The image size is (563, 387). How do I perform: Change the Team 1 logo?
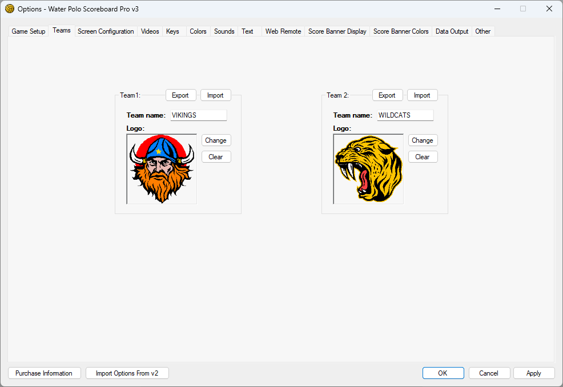point(216,140)
